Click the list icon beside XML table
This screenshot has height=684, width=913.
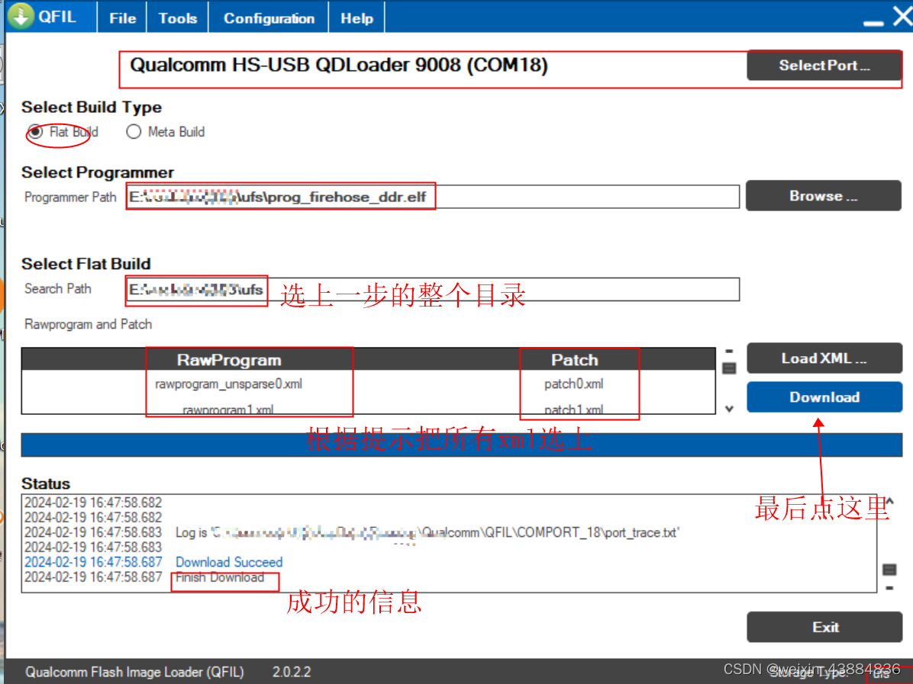coord(729,368)
